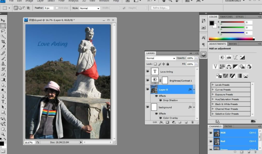Select the Rectangular Marquee tool in toolbox
The image size is (262, 154).
[3, 26]
